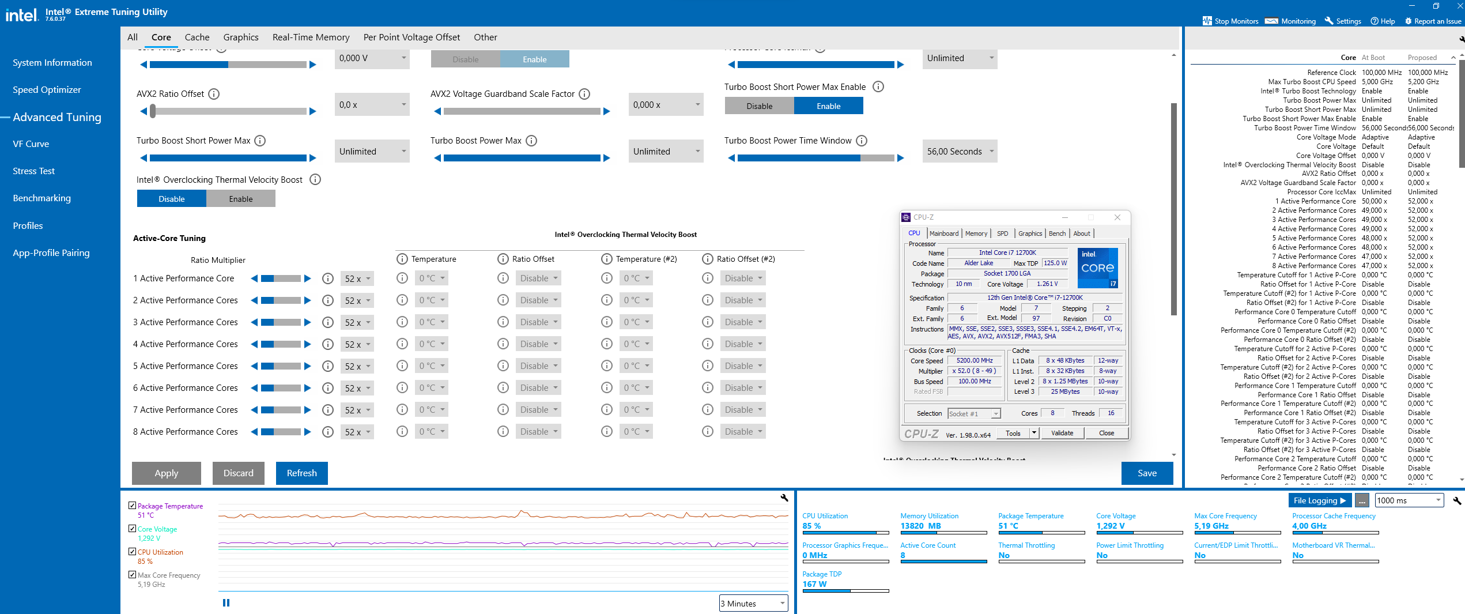1465x614 pixels.
Task: Click info icon next to Ratio Offset column header
Action: (x=503, y=259)
